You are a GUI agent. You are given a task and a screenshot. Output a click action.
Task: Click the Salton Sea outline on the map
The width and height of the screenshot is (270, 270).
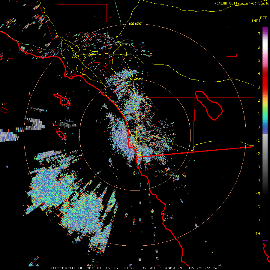tap(209, 105)
